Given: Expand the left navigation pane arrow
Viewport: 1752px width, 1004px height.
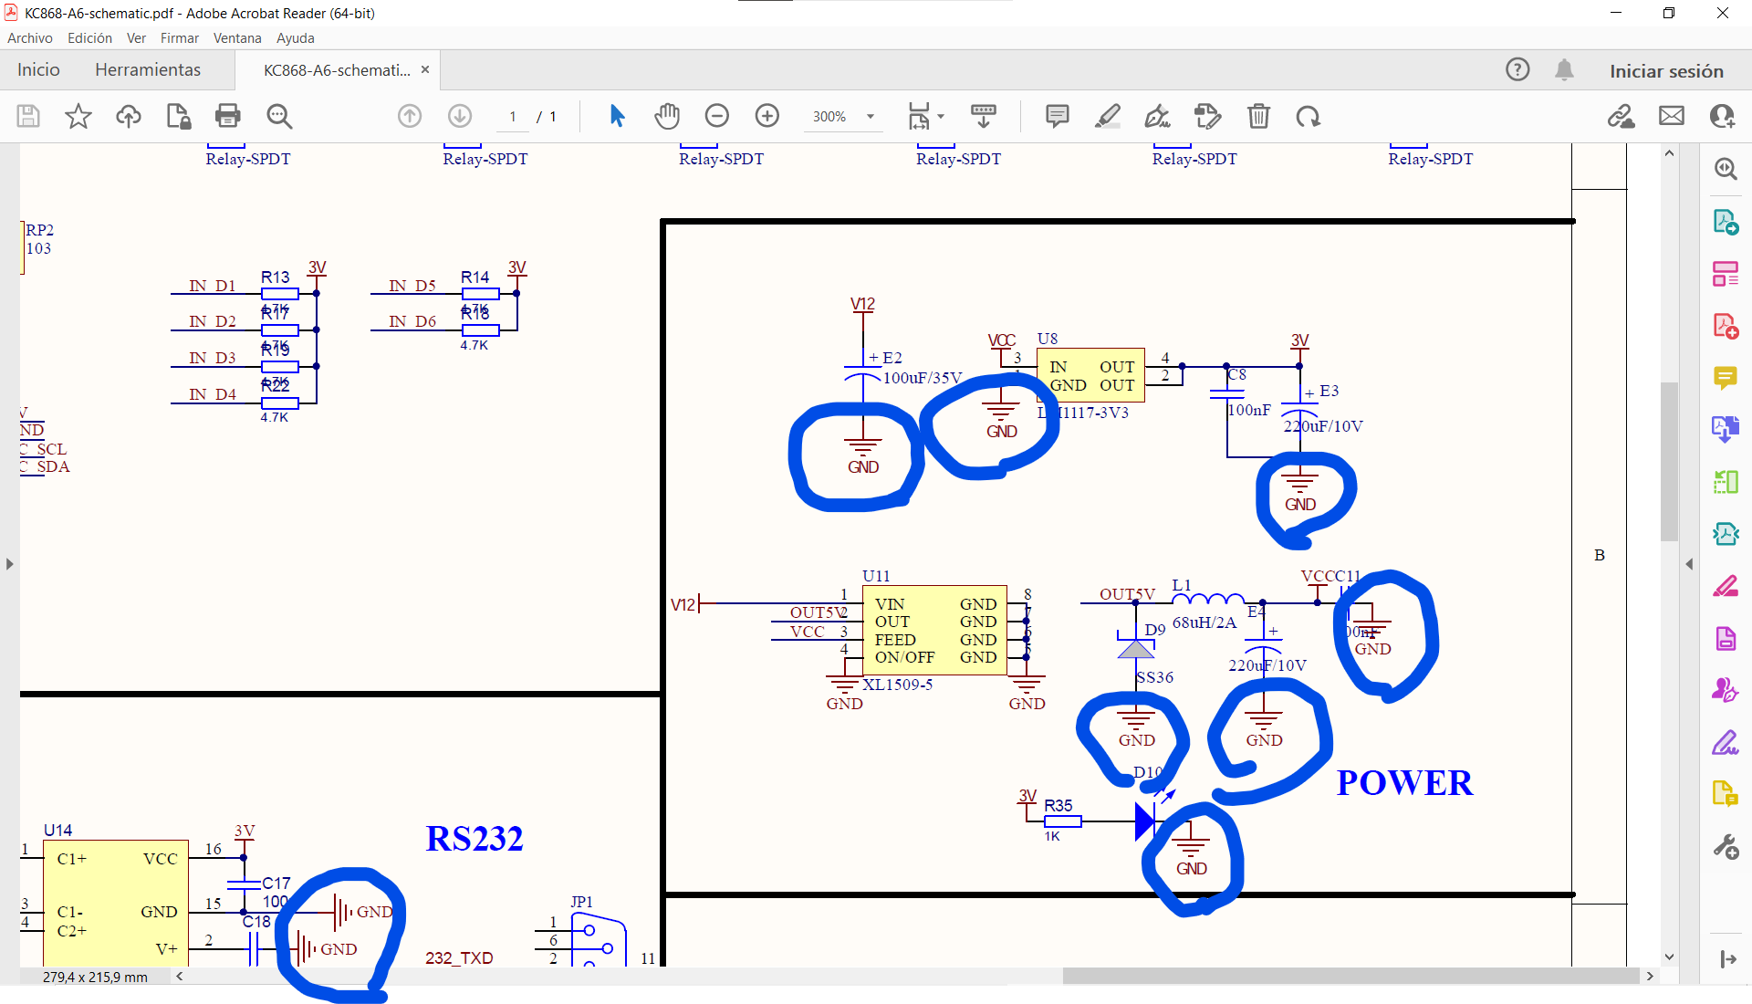Looking at the screenshot, I should point(9,564).
